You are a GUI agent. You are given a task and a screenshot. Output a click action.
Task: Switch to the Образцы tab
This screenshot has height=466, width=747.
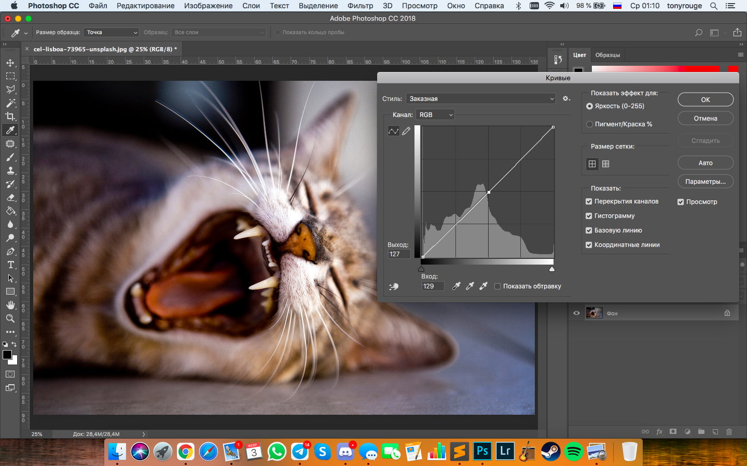607,55
